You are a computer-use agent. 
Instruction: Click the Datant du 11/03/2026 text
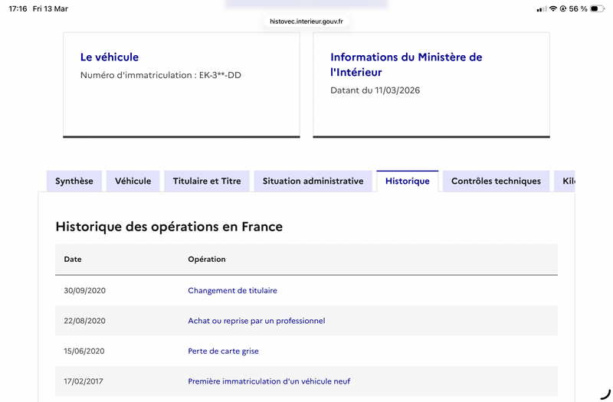[x=375, y=90]
